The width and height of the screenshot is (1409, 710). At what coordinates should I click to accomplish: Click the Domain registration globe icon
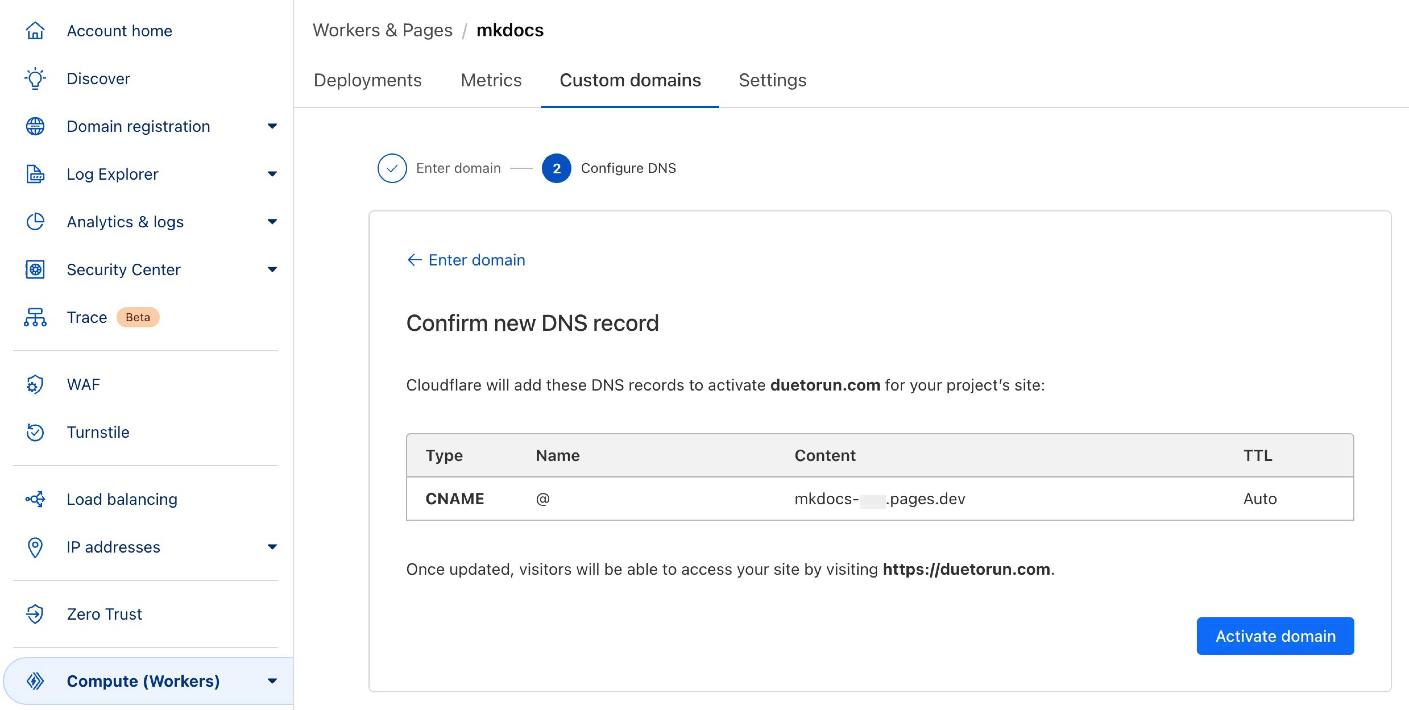pyautogui.click(x=35, y=126)
